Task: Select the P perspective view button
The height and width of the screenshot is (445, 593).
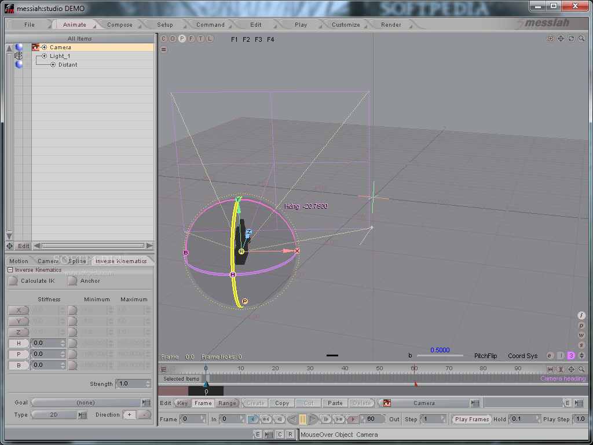Action: tap(182, 39)
